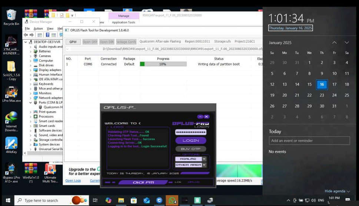Click the BUY OTP button
This screenshot has width=359, height=206.
[191, 149]
